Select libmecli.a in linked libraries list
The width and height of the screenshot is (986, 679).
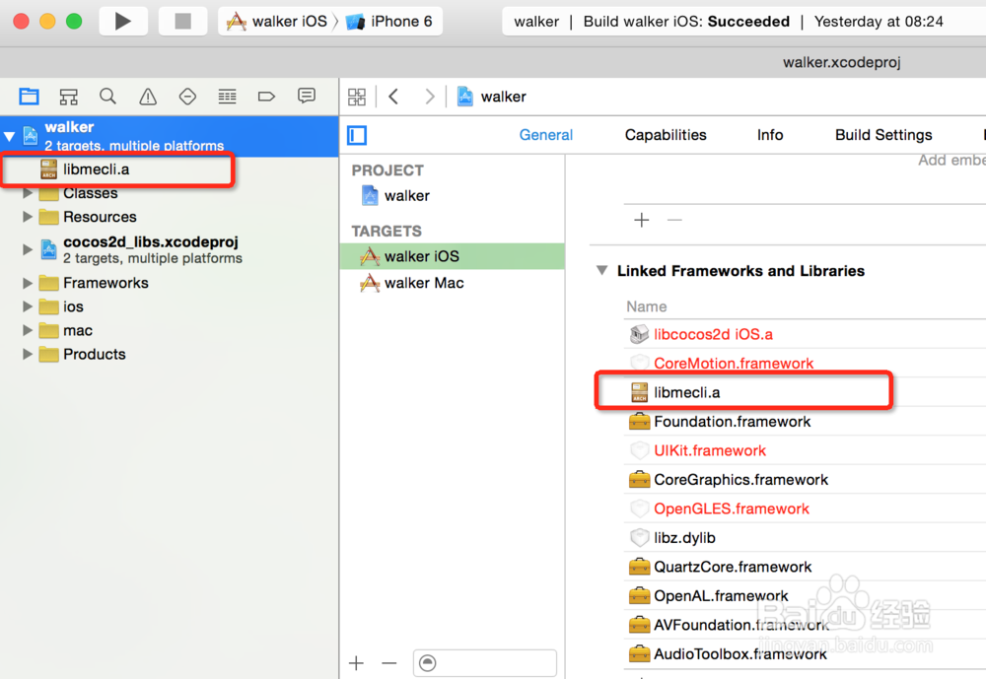pos(805,392)
